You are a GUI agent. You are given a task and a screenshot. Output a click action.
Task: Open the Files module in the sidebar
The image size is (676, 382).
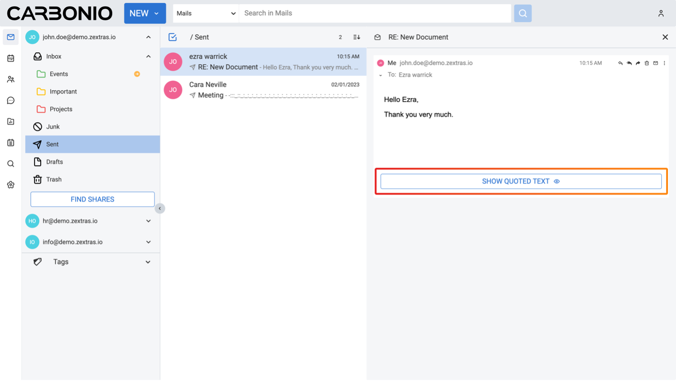(10, 122)
